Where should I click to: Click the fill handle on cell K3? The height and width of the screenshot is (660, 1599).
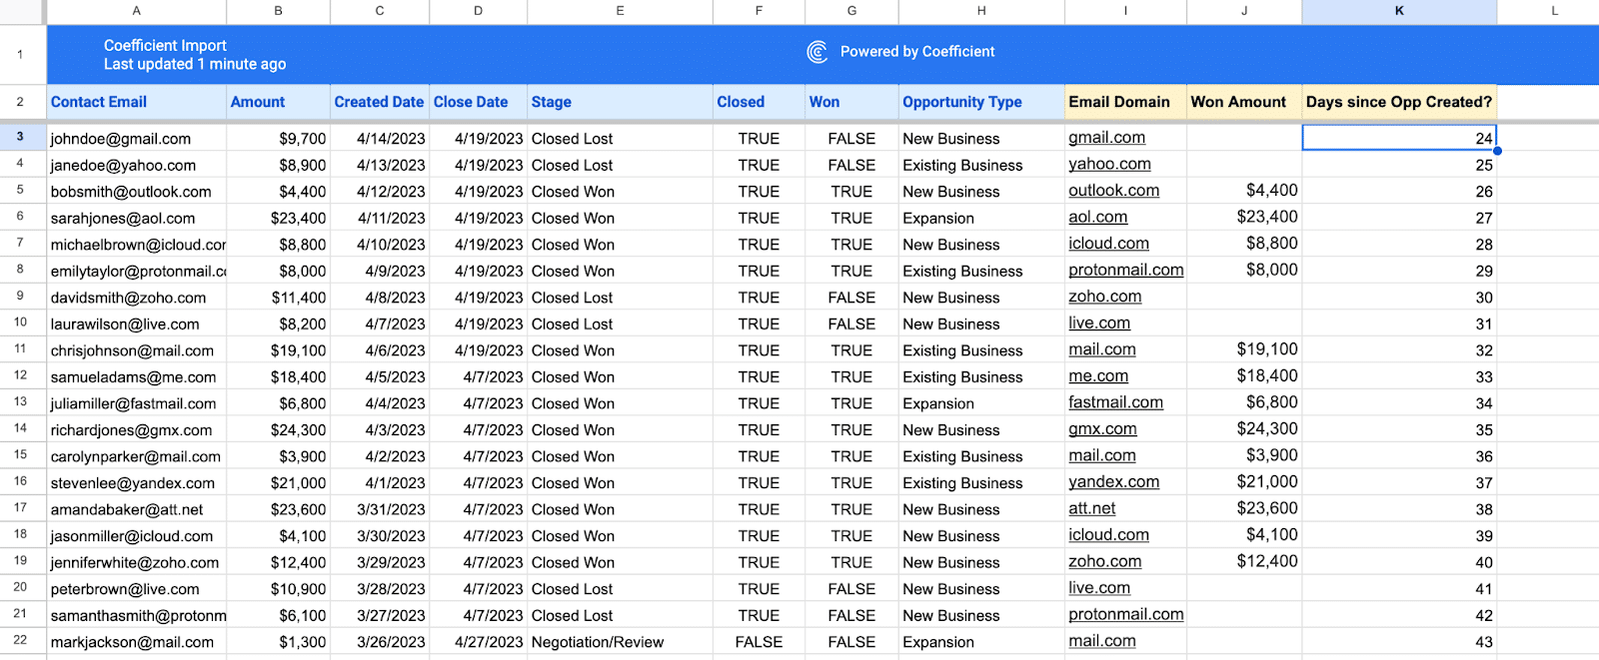(1497, 151)
